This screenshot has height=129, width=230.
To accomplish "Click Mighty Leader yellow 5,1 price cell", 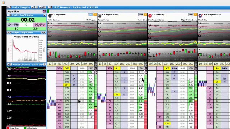I will point(117,68).
